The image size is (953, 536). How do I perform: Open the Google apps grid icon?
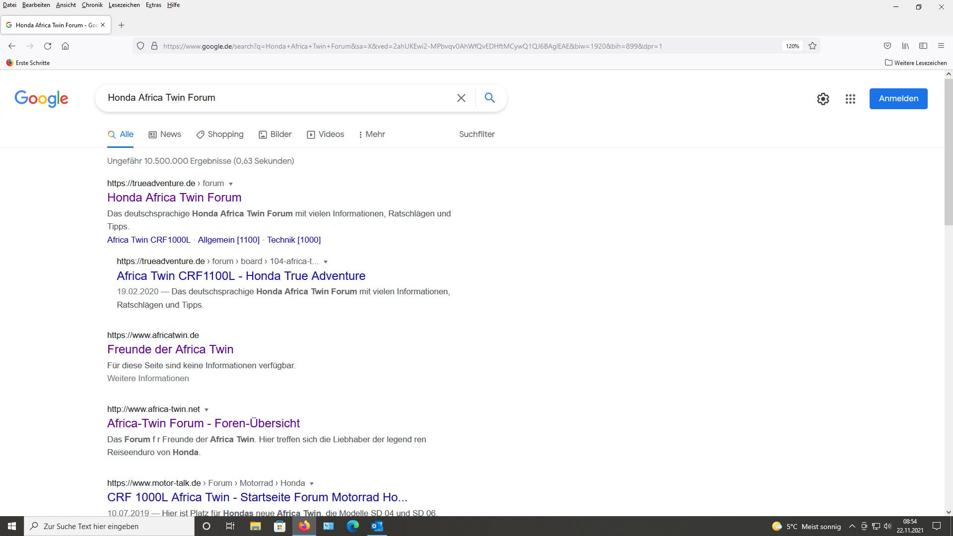850,99
